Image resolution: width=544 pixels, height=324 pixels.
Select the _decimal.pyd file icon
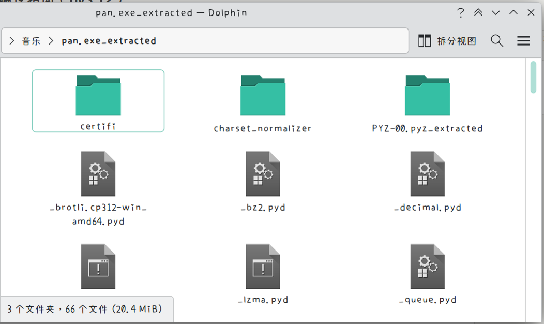[x=427, y=174]
